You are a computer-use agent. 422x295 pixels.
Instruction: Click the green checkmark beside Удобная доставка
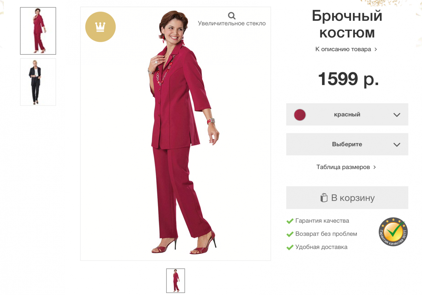click(x=290, y=247)
